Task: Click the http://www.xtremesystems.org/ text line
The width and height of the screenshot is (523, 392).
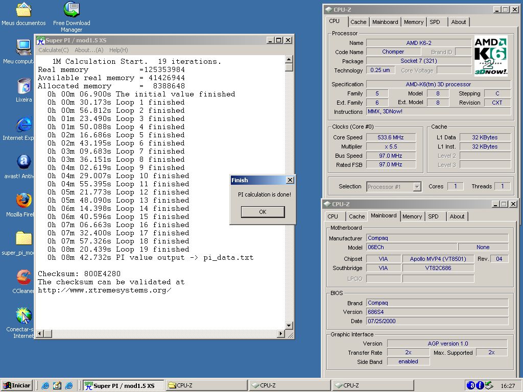Action: (104, 290)
